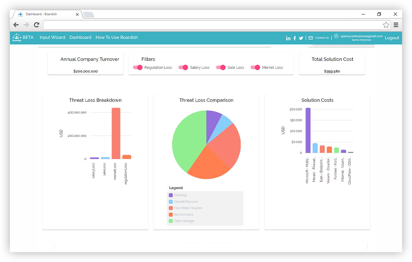Viewport: 412px width, 262px height.
Task: Click the Fire-Water Disaster legend swatch
Action: [x=171, y=208]
